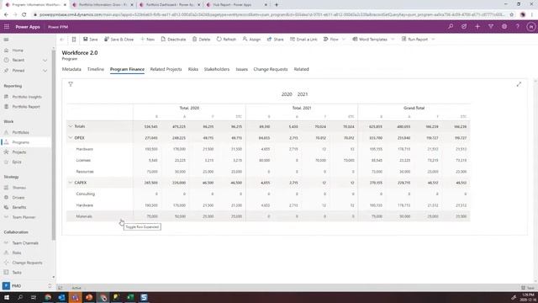Open the PMO area switcher
The image size is (538, 303).
pos(27,286)
